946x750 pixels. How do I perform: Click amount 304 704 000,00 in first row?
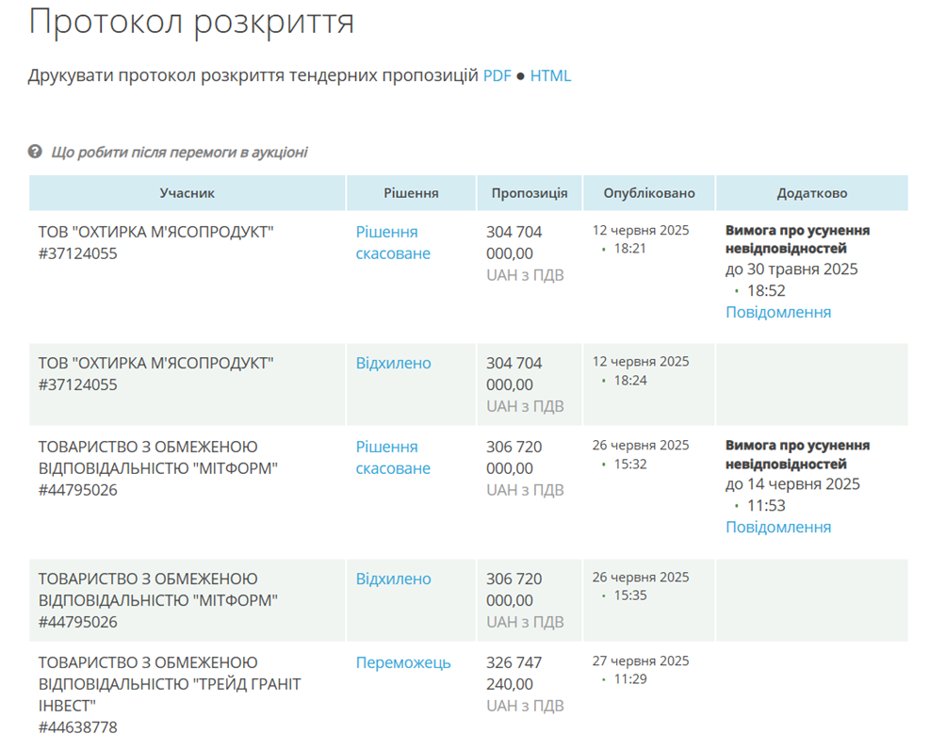pos(514,242)
